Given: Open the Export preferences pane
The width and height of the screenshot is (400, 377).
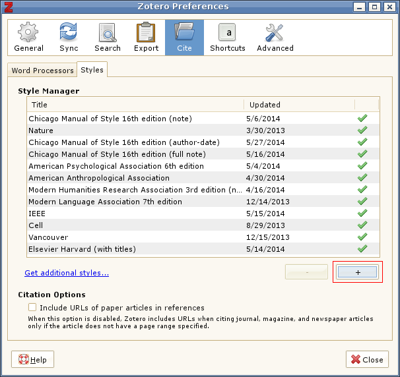Looking at the screenshot, I should point(146,38).
